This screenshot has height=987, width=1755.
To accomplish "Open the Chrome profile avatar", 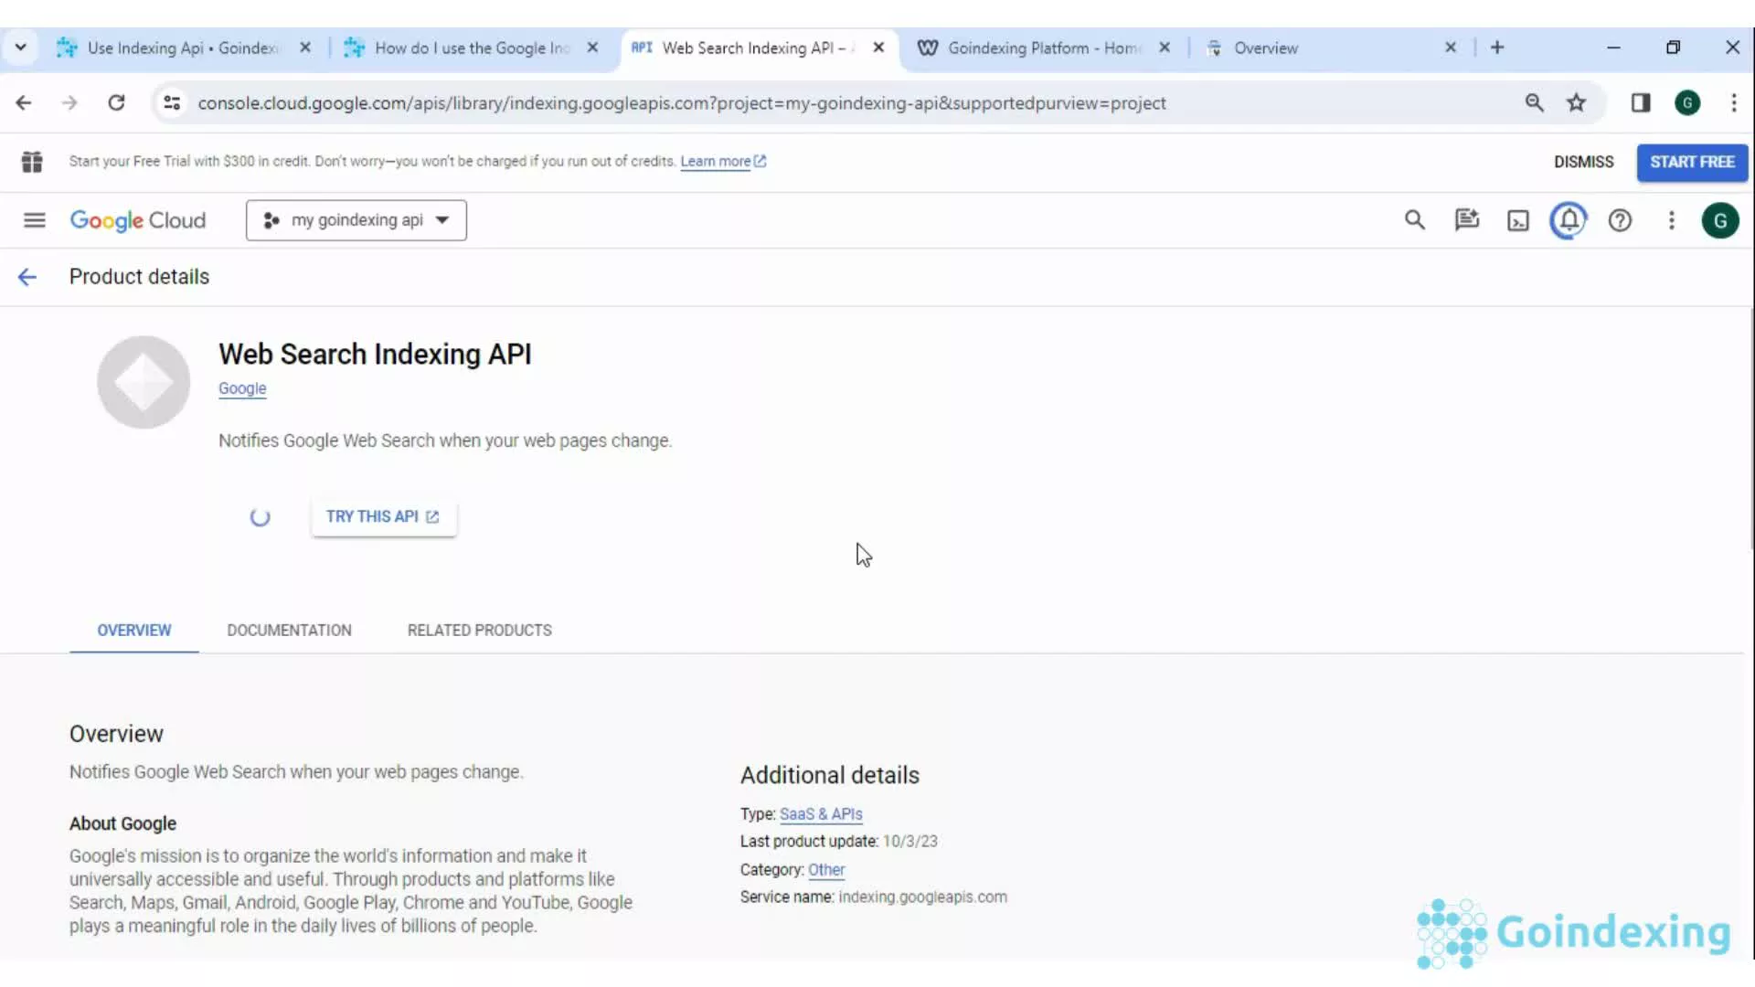I will pyautogui.click(x=1687, y=103).
